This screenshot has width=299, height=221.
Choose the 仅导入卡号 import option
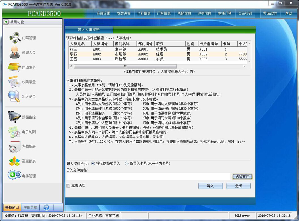click(x=127, y=163)
